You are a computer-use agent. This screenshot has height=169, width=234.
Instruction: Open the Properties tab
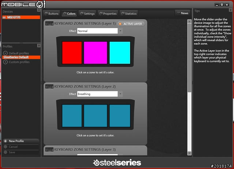(108, 14)
